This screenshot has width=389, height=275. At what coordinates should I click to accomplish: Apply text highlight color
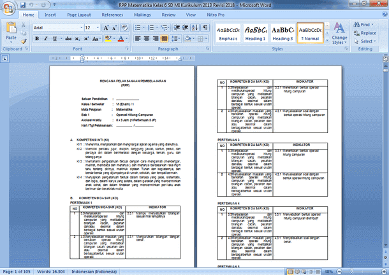[108, 39]
